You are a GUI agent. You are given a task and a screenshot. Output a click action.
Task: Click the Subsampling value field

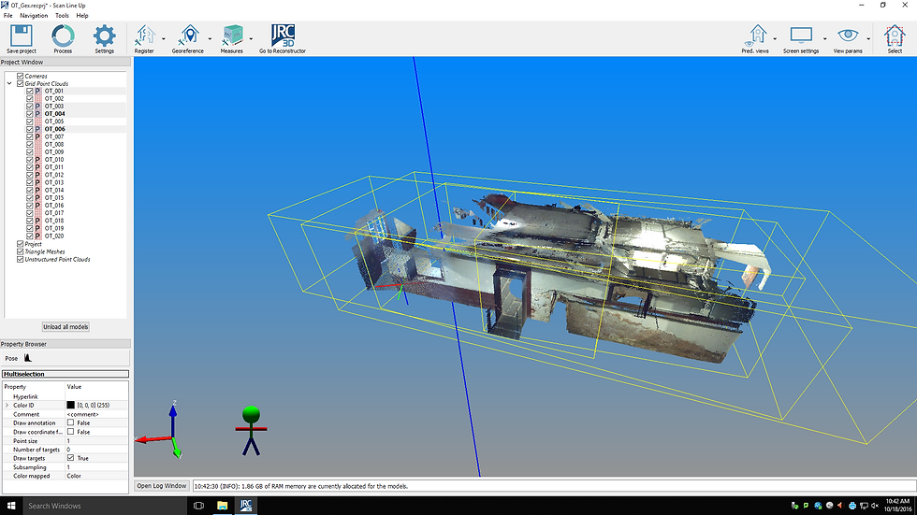click(96, 467)
